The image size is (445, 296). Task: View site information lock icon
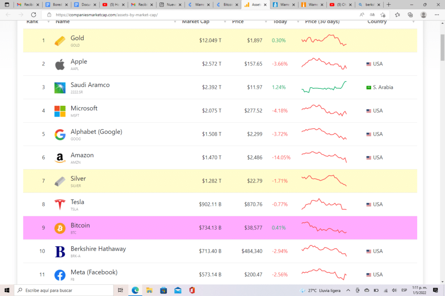[x=49, y=15]
